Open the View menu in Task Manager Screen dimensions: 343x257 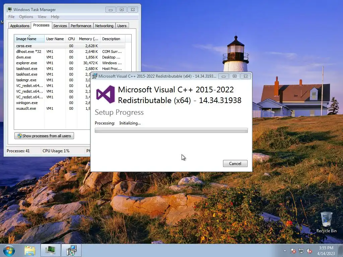point(42,17)
